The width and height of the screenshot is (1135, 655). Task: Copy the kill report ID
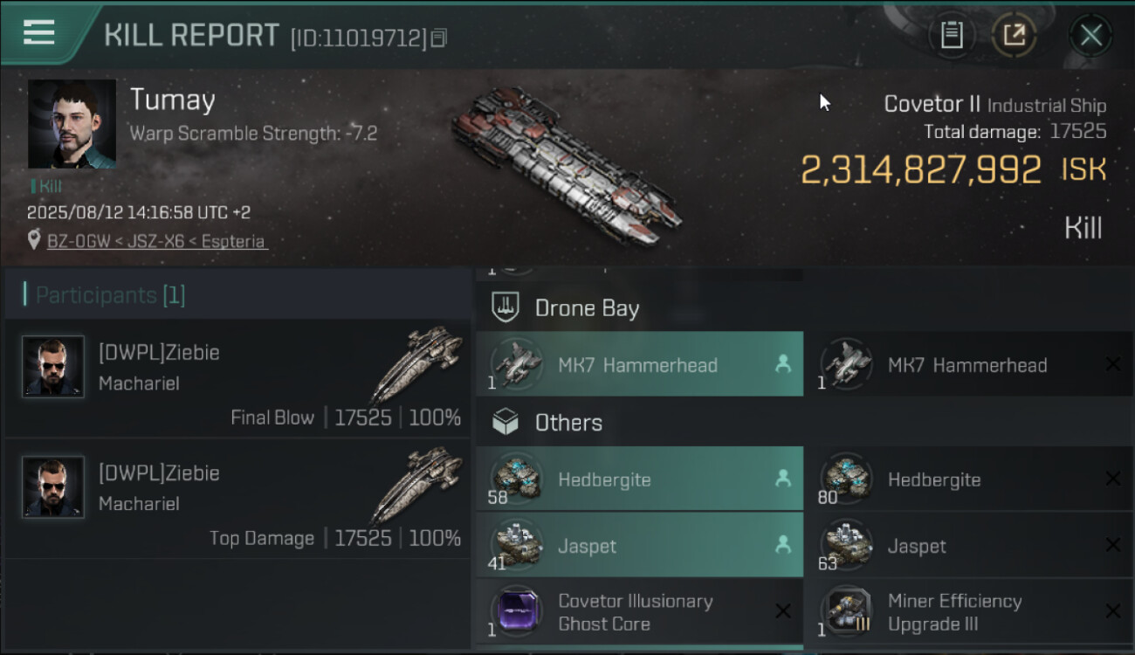(438, 38)
